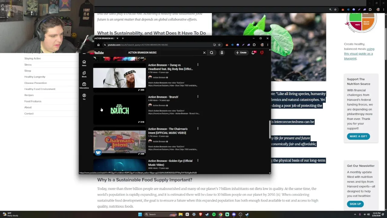
Task: Open Brave browser from the taskbar
Action: 200,214
